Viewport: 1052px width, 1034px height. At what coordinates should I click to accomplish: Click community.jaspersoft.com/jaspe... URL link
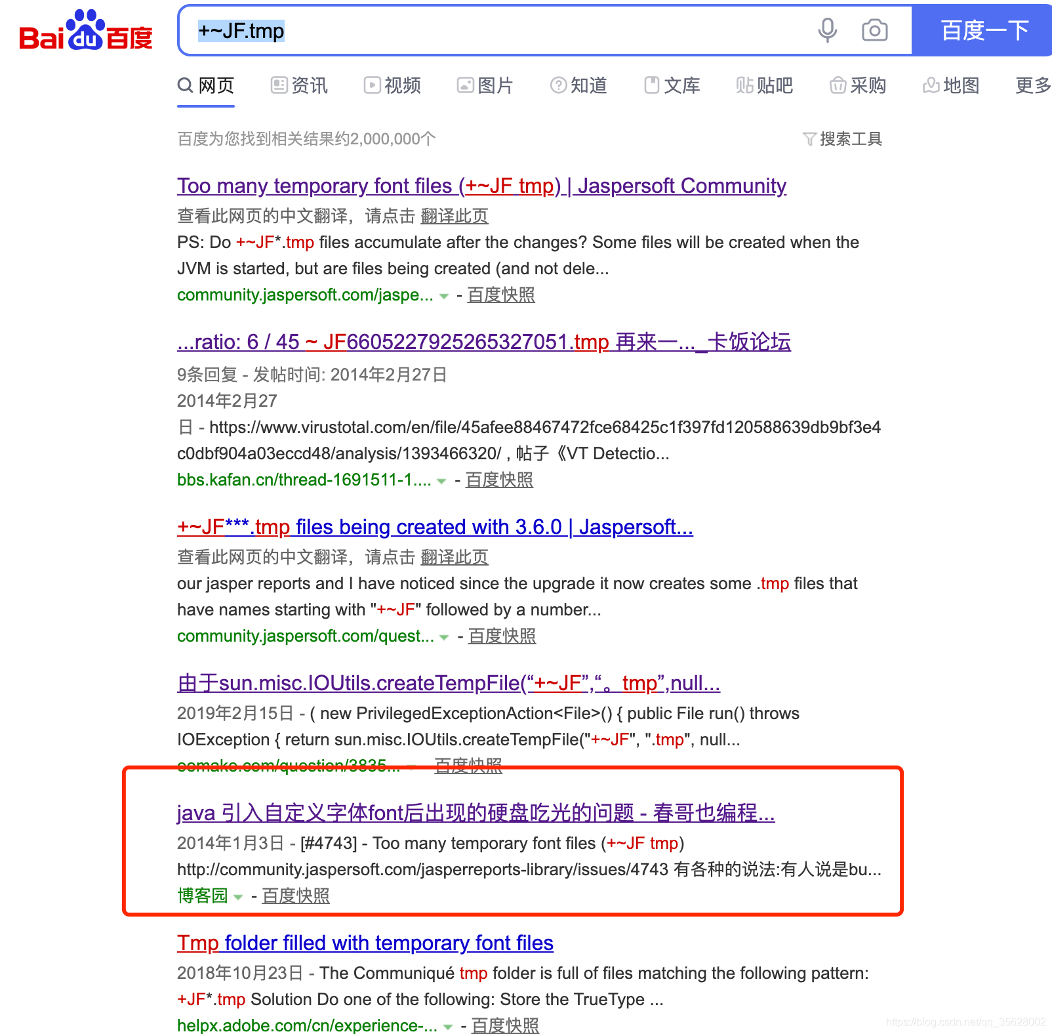305,295
